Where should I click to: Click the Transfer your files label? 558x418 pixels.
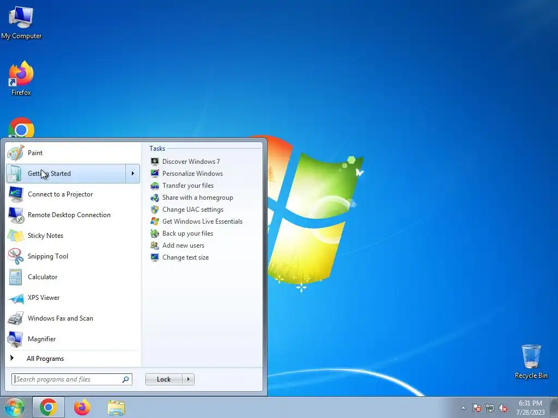pos(188,186)
